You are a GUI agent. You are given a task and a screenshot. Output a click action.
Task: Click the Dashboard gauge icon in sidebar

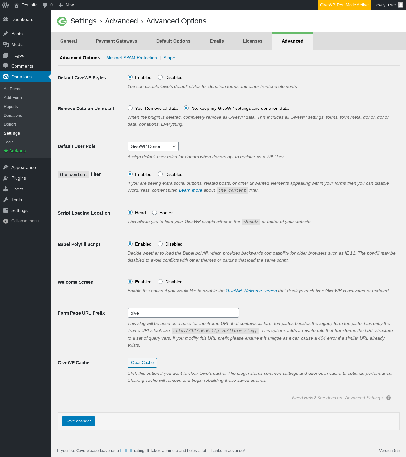click(x=6, y=19)
